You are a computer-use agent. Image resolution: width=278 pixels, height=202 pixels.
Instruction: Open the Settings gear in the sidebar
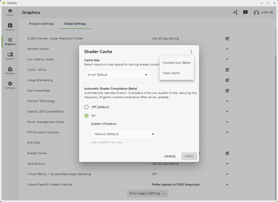pos(10,86)
